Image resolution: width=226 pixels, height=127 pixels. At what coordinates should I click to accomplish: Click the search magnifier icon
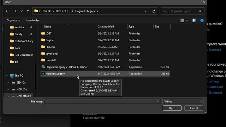pos(200,11)
